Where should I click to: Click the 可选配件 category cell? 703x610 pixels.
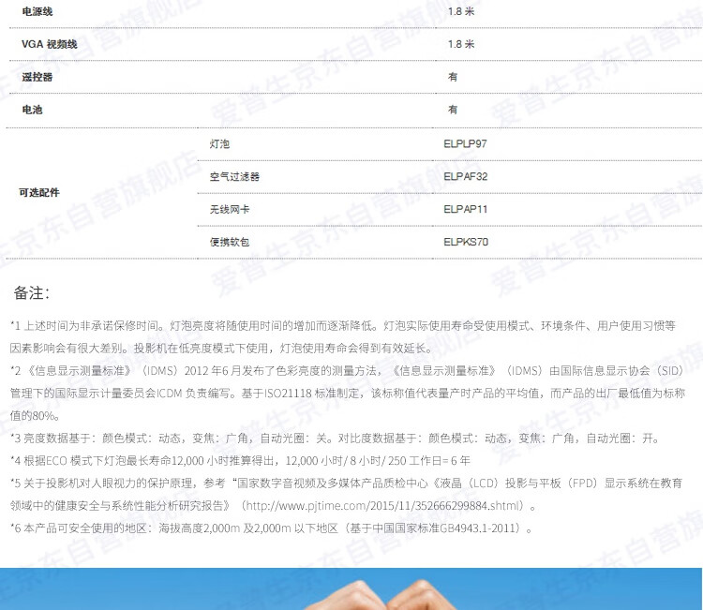tap(39, 192)
